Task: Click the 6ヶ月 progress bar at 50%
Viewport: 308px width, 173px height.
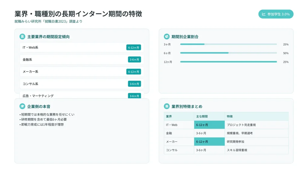Action: (x=228, y=53)
